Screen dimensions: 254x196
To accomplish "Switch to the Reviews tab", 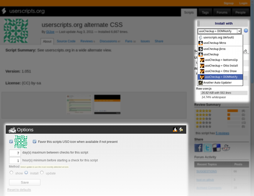I will tap(88, 41).
